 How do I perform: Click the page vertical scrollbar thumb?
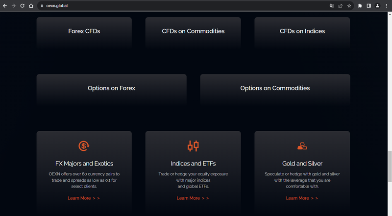point(390,166)
